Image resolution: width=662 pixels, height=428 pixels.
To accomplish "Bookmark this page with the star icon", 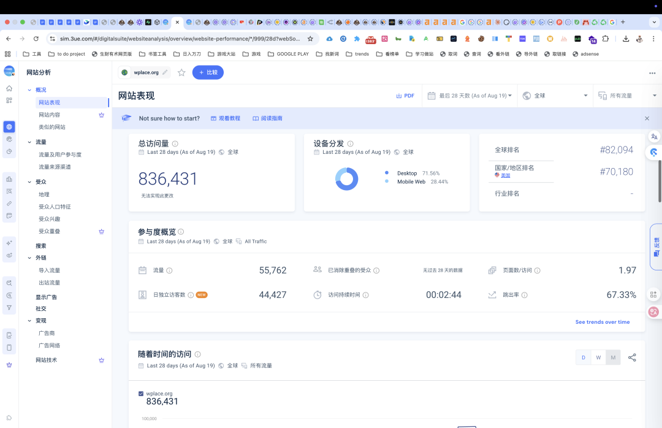I will click(310, 39).
